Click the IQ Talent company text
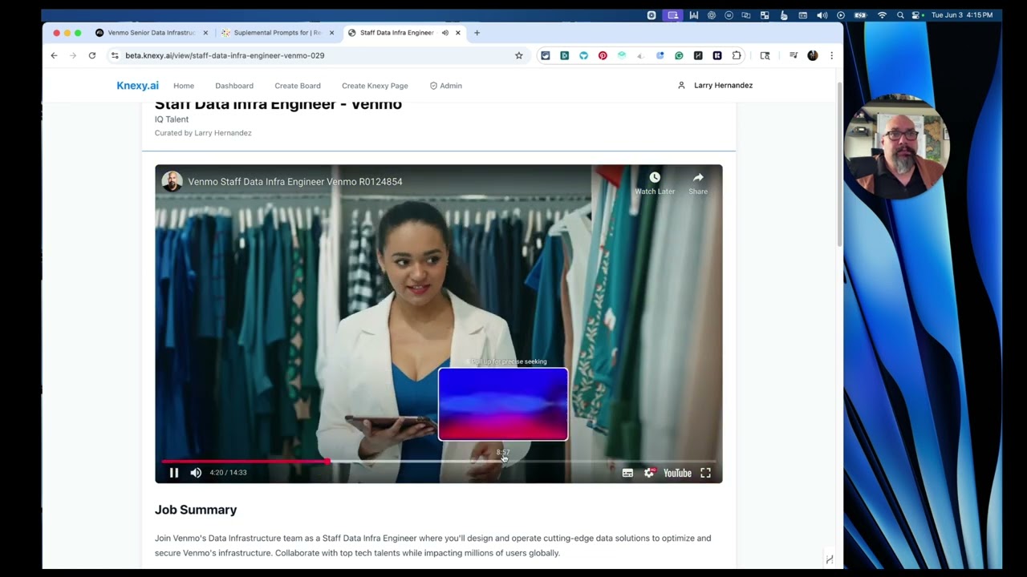Image resolution: width=1027 pixels, height=577 pixels. pos(172,119)
